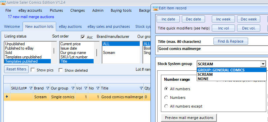
Task: Select the row indicator arrow for Scream row
Action: click(x=7, y=97)
